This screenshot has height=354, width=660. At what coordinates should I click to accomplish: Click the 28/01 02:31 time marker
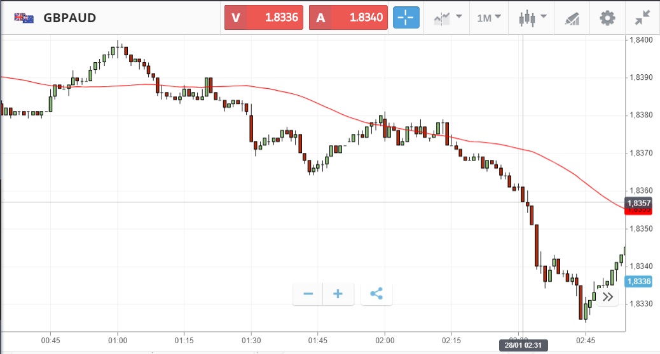coord(523,346)
